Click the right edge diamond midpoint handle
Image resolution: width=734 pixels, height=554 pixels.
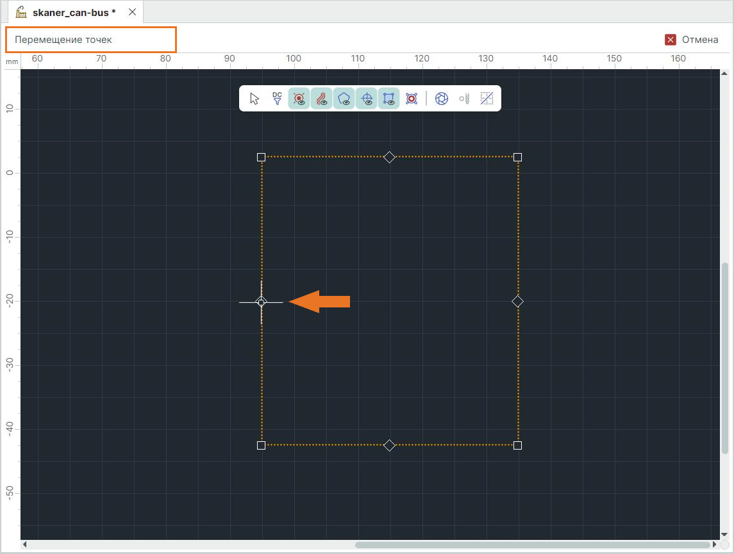click(518, 301)
